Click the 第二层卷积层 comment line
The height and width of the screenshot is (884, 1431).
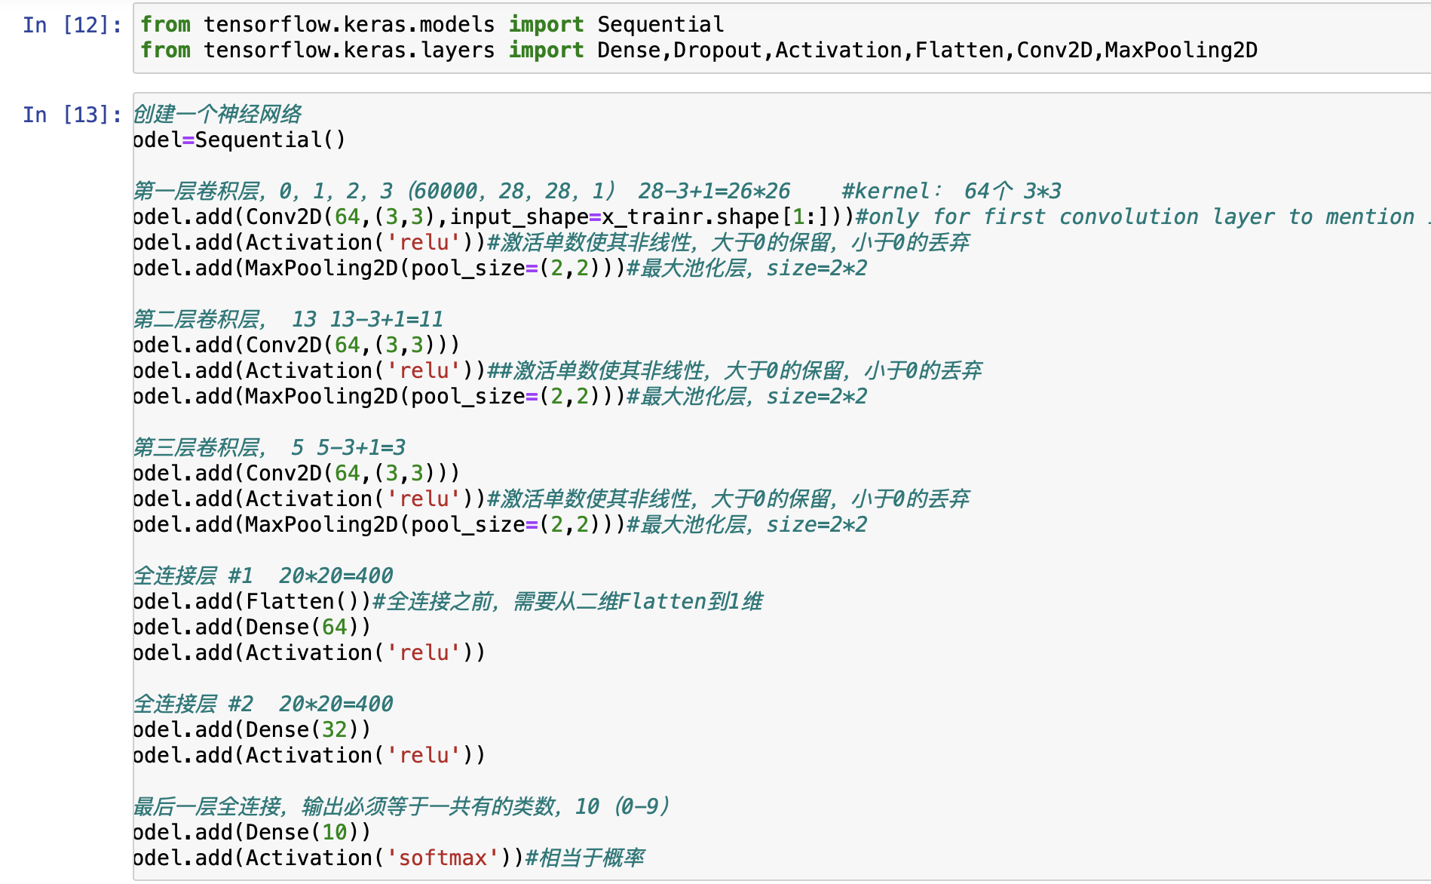287,319
